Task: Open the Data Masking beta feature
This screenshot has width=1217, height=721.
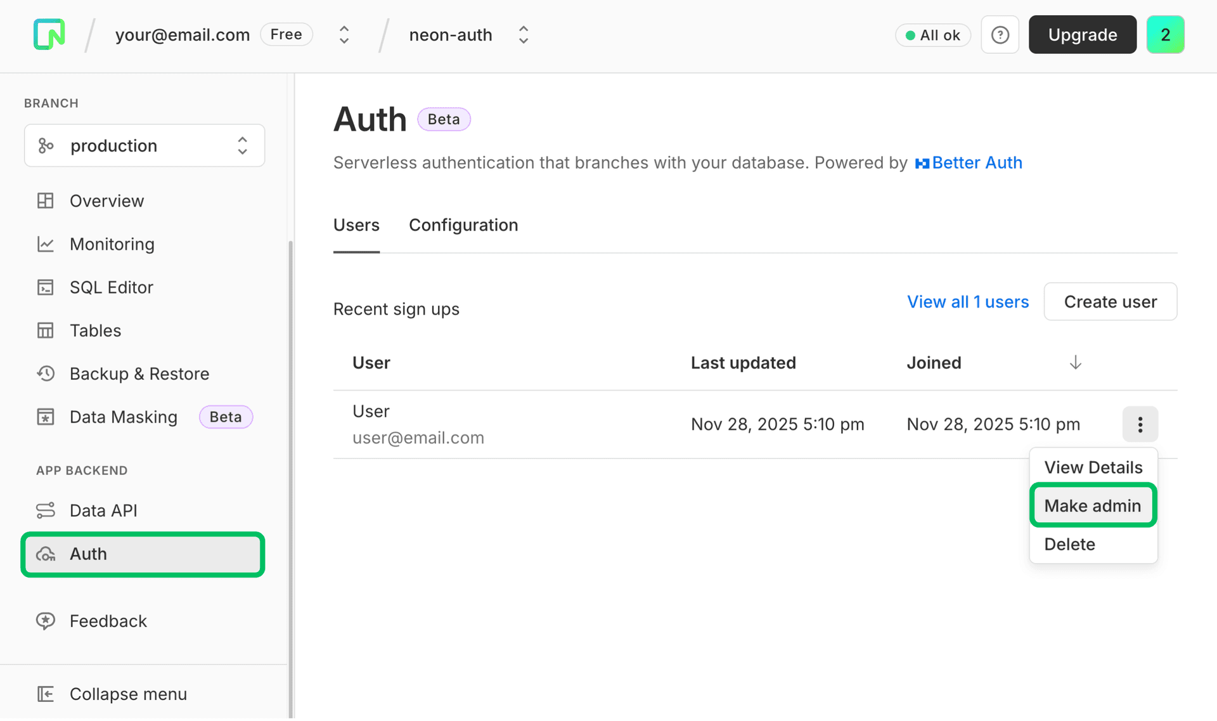Action: click(124, 417)
